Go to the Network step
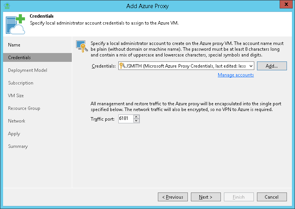 17,121
